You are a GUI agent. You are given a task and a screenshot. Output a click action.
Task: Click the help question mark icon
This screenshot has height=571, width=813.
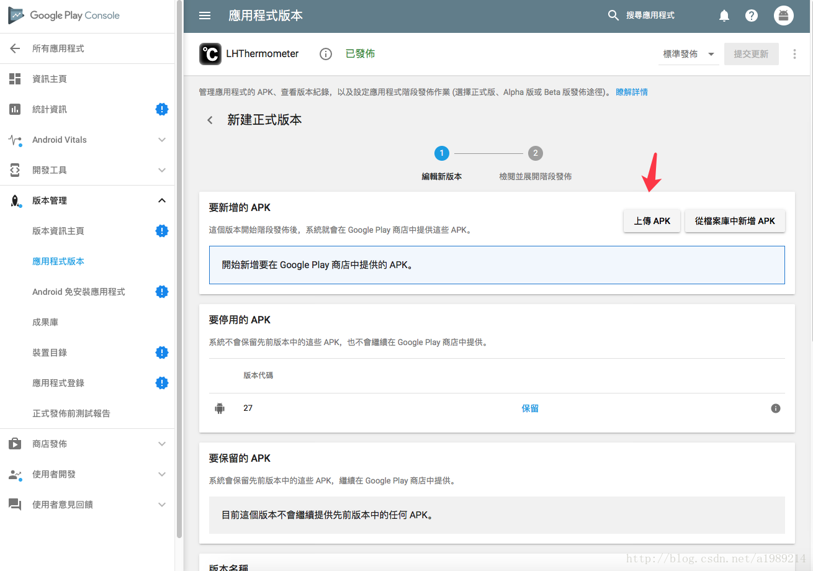[x=752, y=15]
